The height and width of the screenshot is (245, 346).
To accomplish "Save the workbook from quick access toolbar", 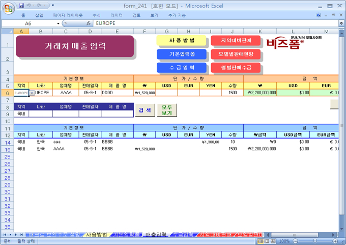I will (x=21, y=5).
